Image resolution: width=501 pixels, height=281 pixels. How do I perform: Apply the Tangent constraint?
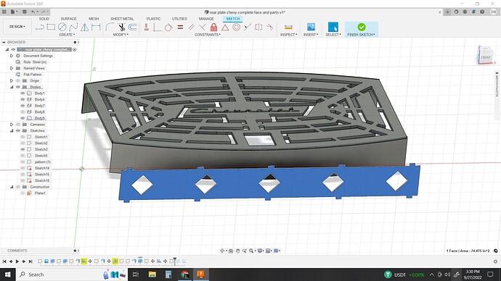(168, 27)
